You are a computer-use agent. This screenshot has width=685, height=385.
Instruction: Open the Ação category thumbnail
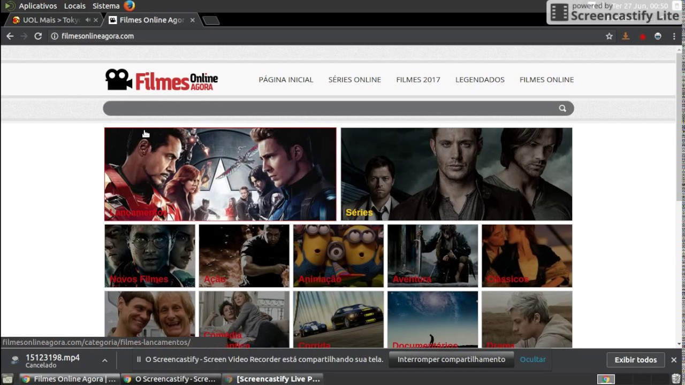point(244,256)
